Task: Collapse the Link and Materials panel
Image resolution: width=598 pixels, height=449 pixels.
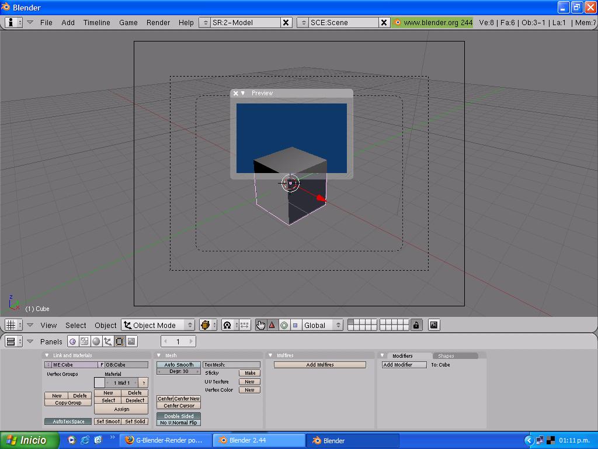Action: (47, 355)
